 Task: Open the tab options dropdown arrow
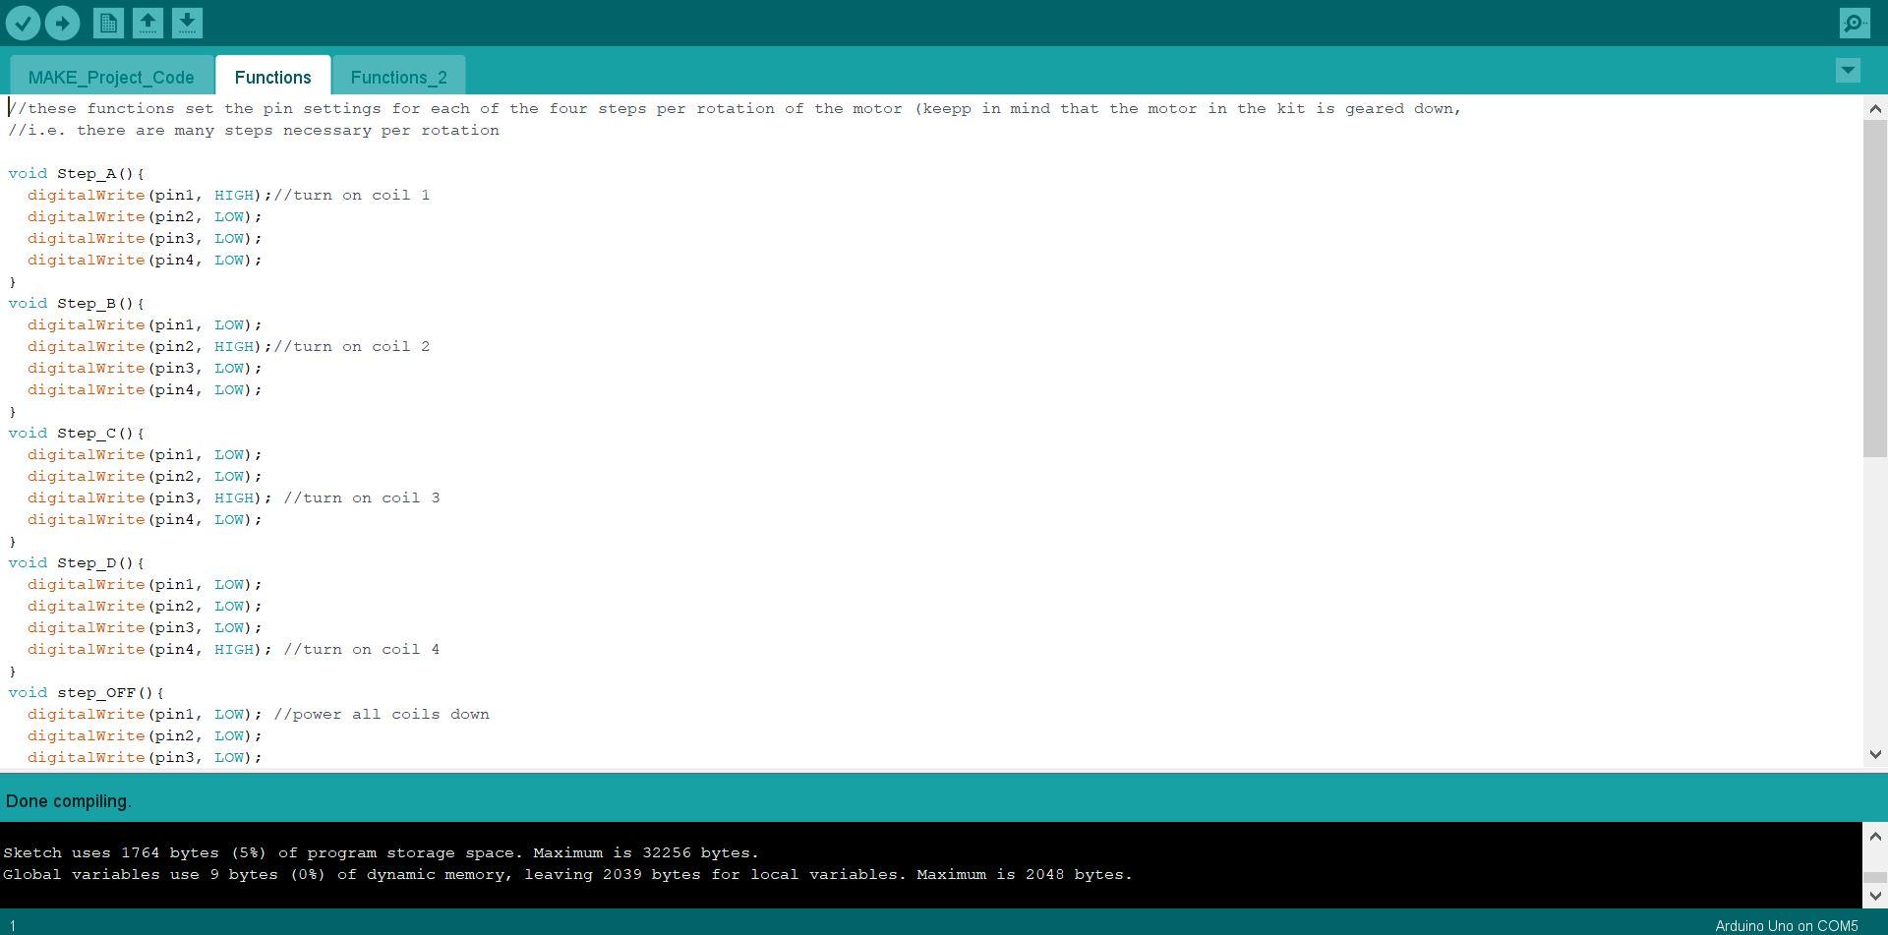click(1848, 70)
